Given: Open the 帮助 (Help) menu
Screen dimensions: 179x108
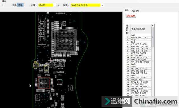Looking at the screenshot, I should point(4,1).
